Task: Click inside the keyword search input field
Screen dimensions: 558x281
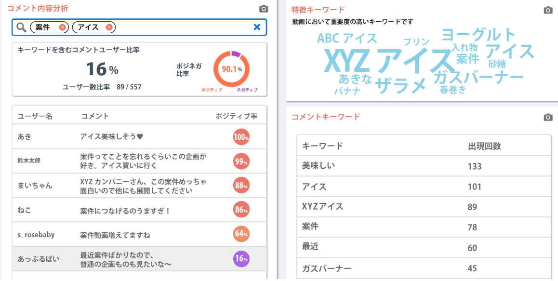Action: 183,27
